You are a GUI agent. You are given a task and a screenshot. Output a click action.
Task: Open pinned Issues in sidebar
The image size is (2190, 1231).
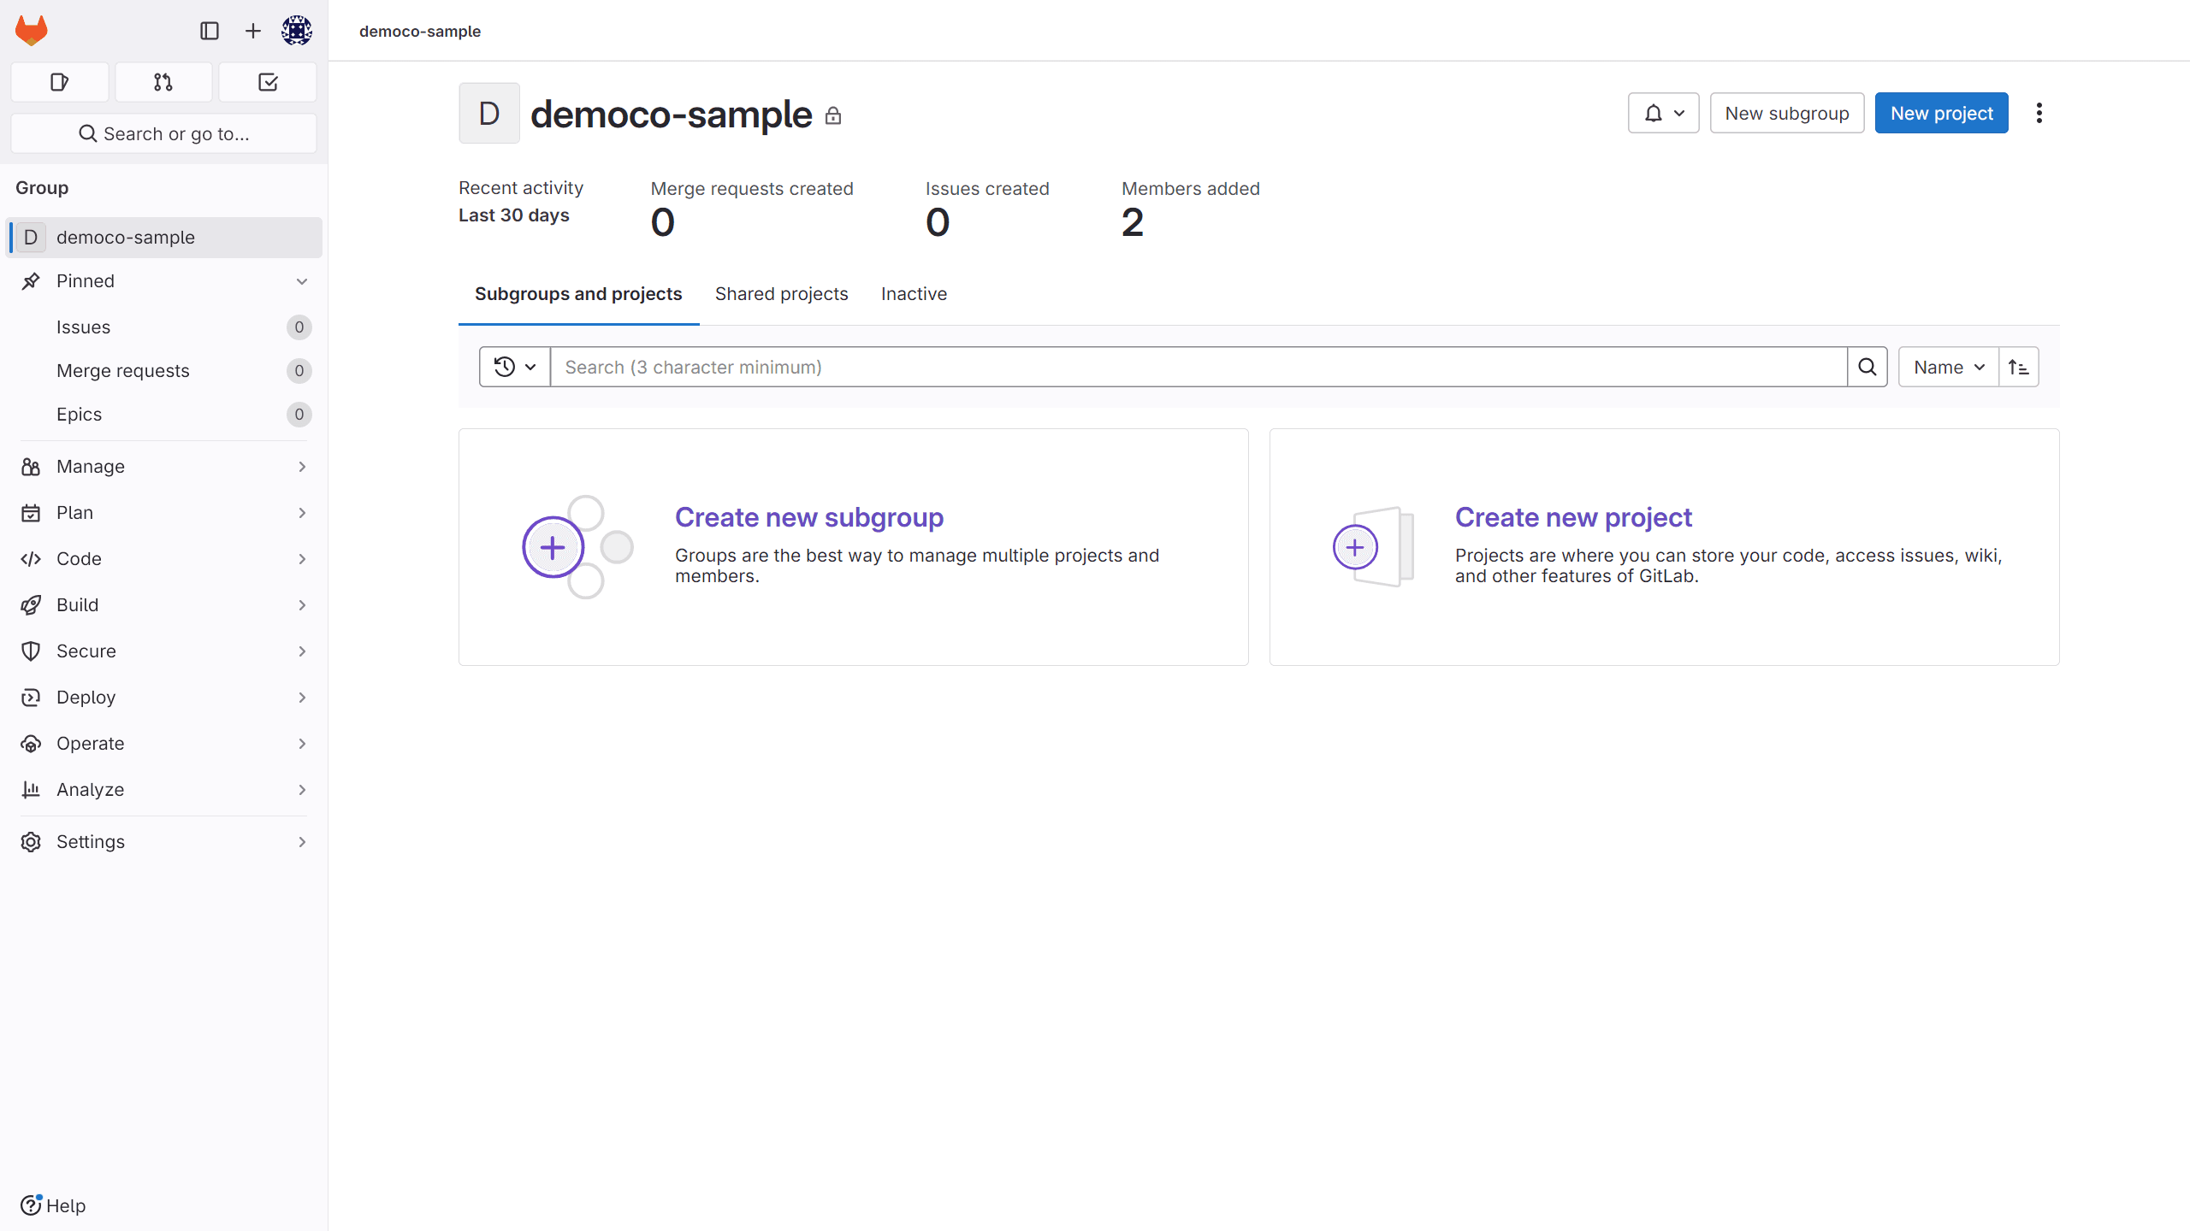163,327
